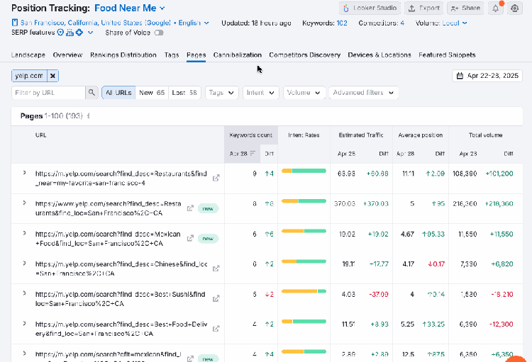Click the local pack SERP feature icon
The width and height of the screenshot is (532, 362).
point(60,33)
